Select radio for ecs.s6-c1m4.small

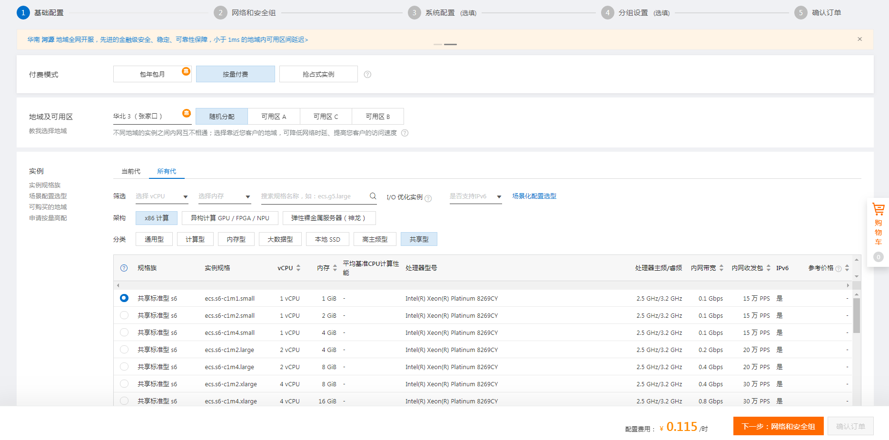pyautogui.click(x=124, y=332)
